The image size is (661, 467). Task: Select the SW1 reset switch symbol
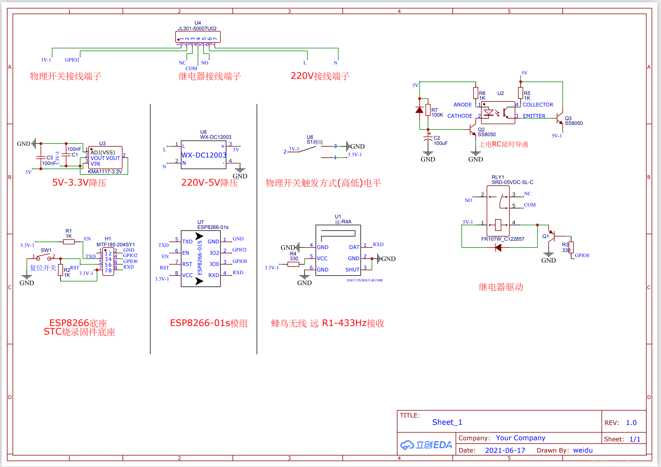44,257
